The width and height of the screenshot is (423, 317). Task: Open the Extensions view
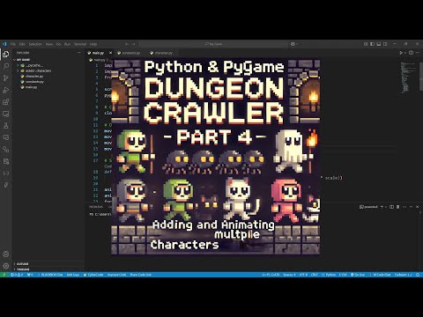6,102
